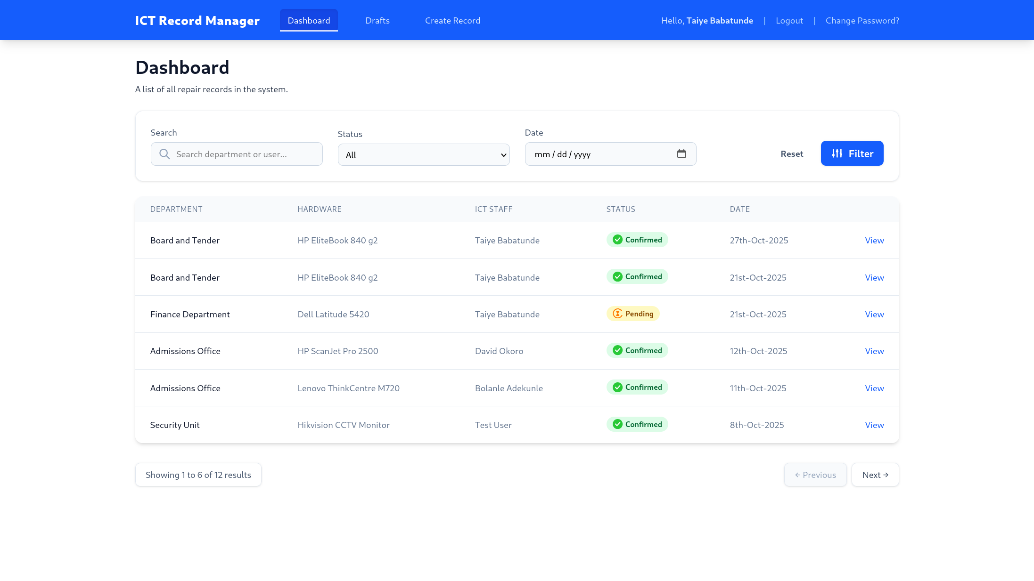Click the Confirmed checkmark icon for 27th-Oct-2025
The width and height of the screenshot is (1034, 581).
[x=617, y=240]
